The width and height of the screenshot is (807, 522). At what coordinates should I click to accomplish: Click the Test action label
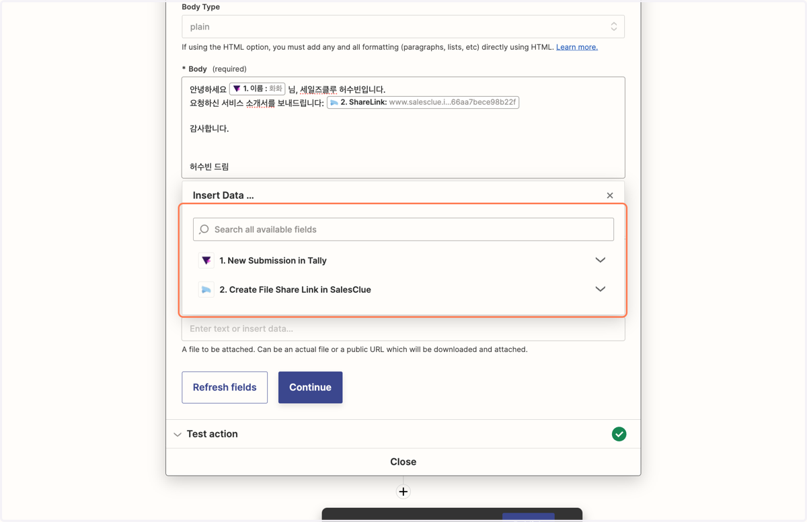212,434
